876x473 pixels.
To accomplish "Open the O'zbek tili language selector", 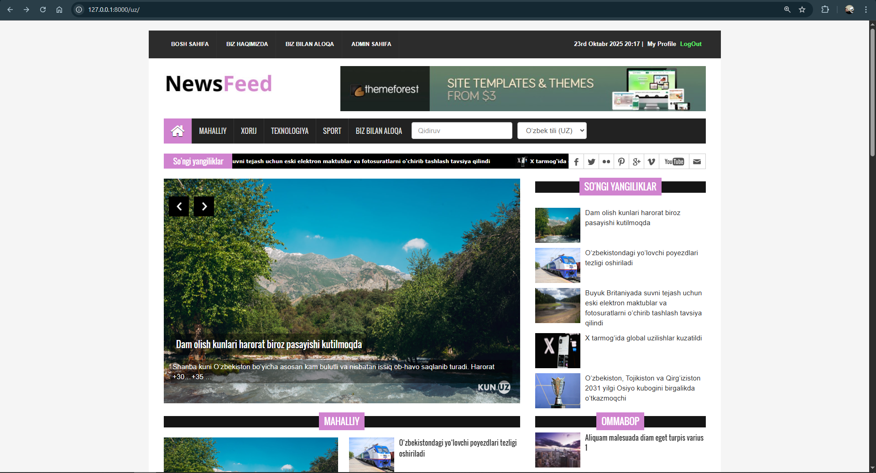I will [552, 130].
